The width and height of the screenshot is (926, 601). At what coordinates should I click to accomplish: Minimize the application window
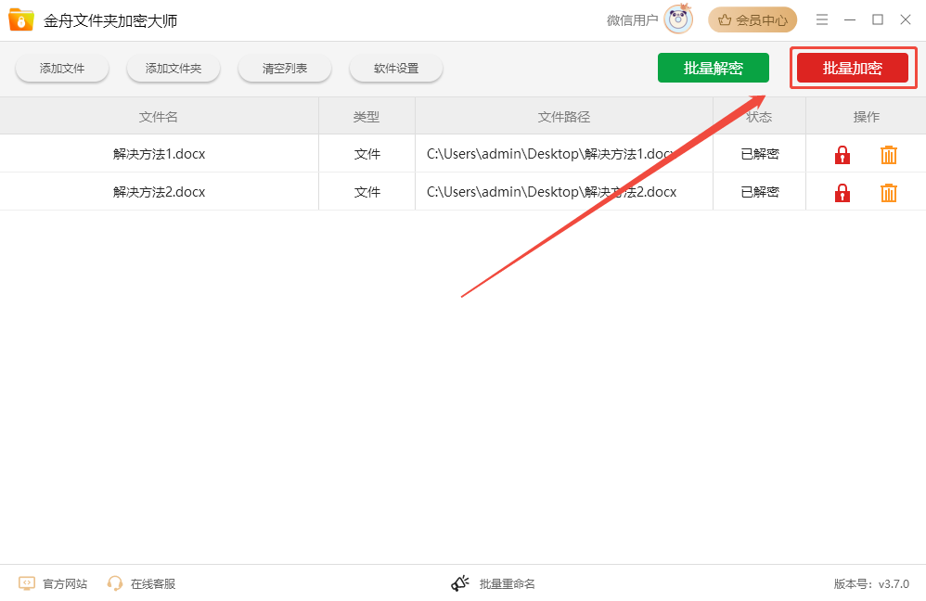(x=850, y=20)
